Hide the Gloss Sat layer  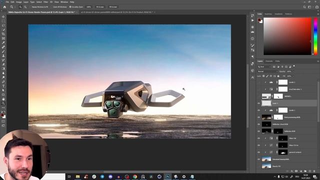[x=259, y=138]
